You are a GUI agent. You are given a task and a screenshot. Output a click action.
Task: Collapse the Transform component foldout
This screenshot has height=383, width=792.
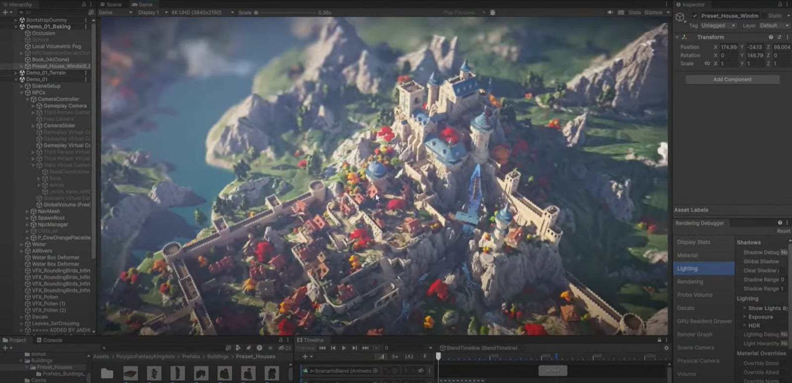[677, 37]
